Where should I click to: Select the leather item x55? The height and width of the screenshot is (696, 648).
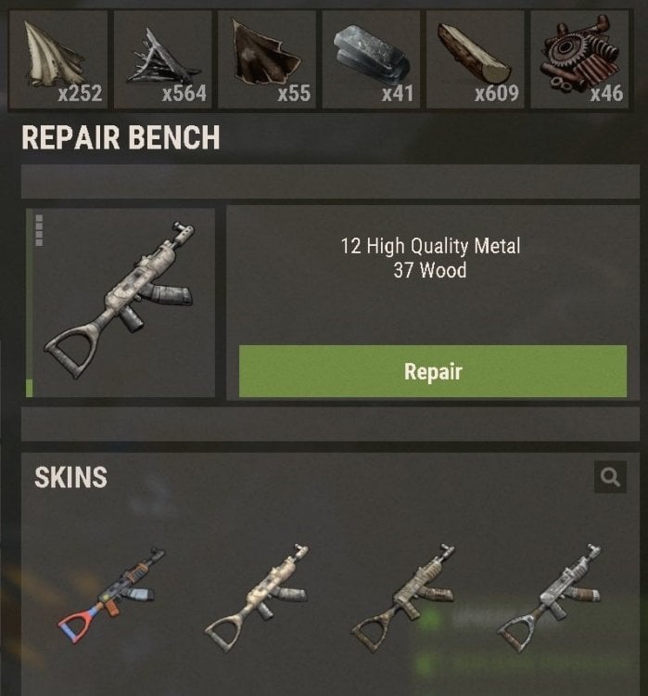(x=267, y=59)
